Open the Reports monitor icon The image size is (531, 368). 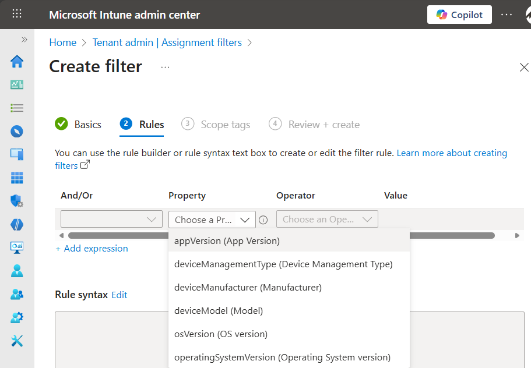coord(17,247)
